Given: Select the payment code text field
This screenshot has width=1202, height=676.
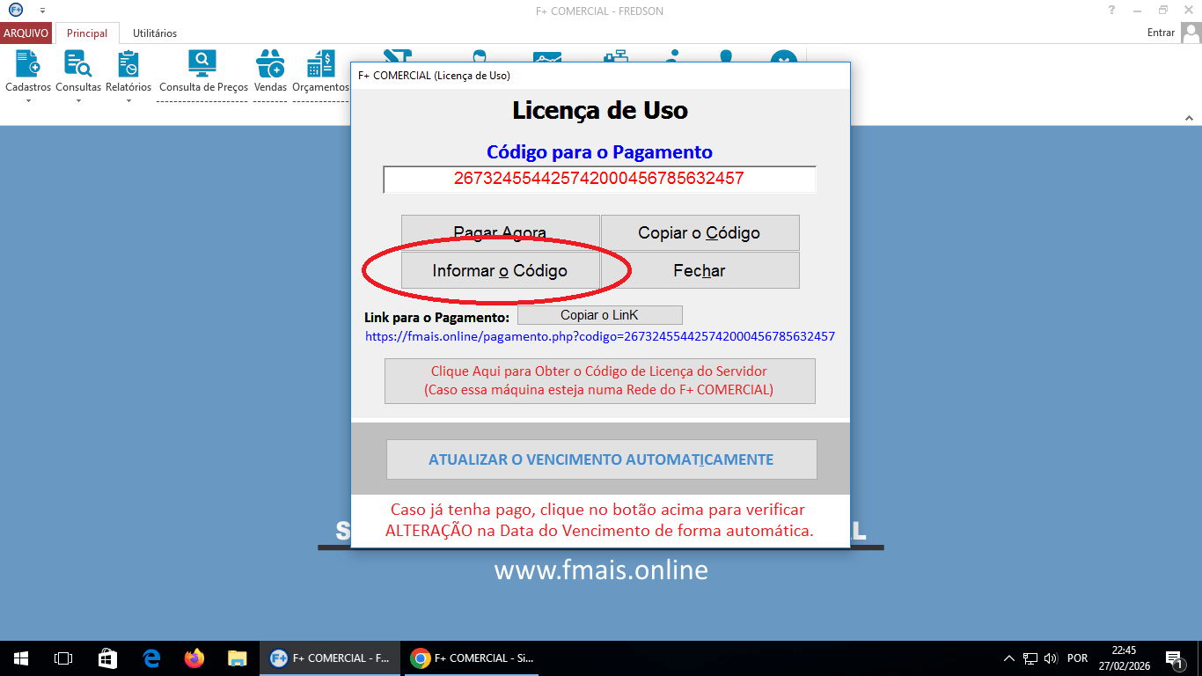Looking at the screenshot, I should 601,179.
